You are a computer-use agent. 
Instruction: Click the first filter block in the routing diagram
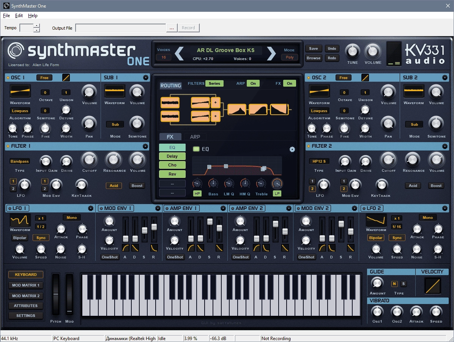(x=236, y=109)
